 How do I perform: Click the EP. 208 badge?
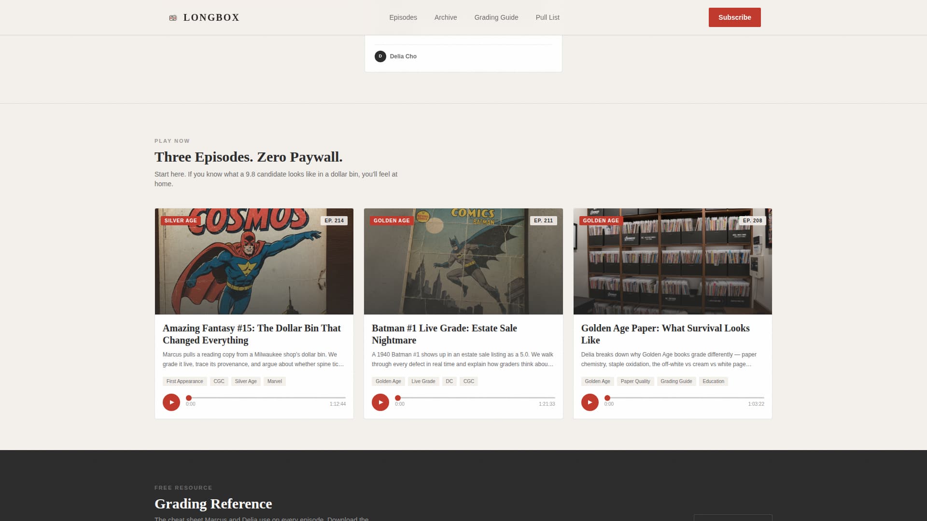[753, 220]
